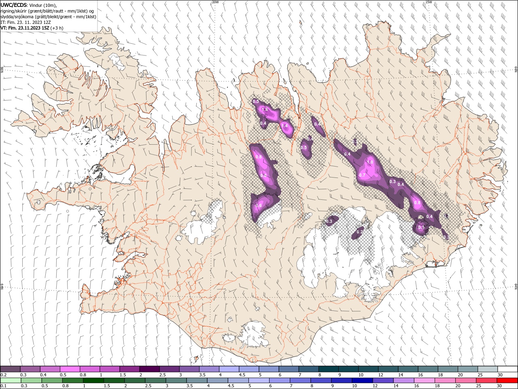Click the 1.4 snowfall value on the map
Viewport: 518px width, 389px height.
click(284, 126)
